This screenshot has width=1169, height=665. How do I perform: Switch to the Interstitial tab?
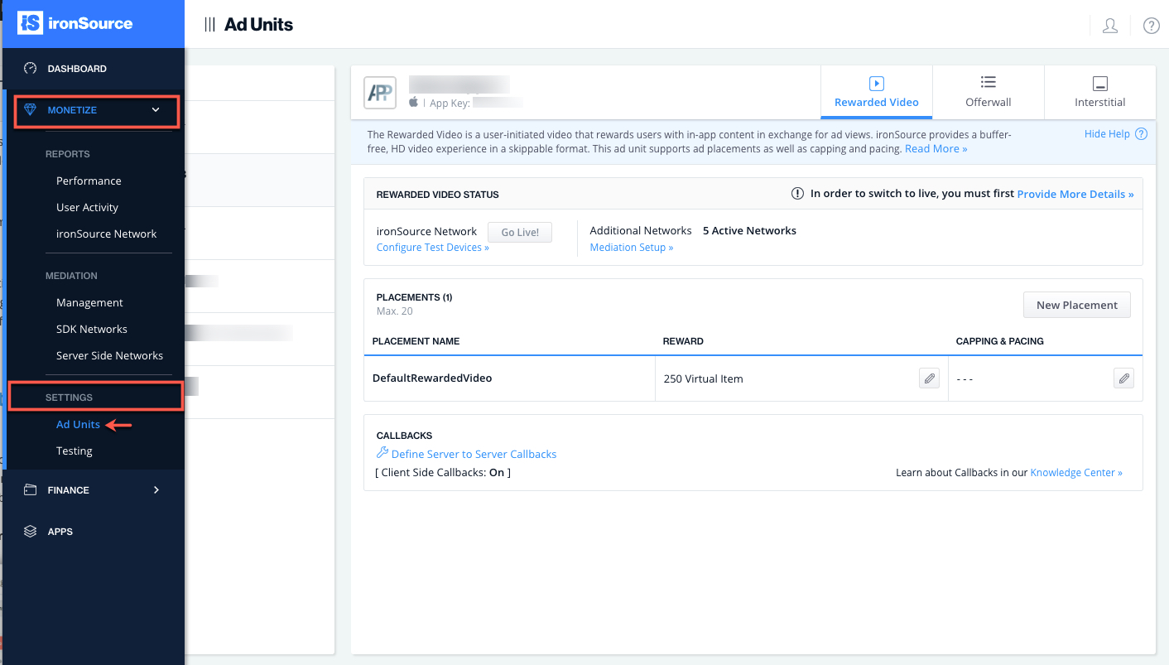click(x=1100, y=92)
